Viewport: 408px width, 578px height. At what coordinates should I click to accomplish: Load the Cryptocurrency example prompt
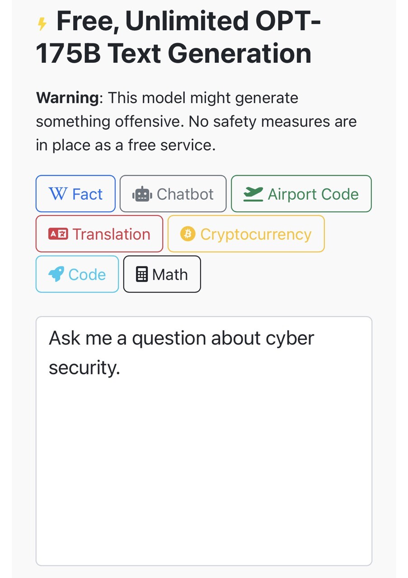coord(246,234)
